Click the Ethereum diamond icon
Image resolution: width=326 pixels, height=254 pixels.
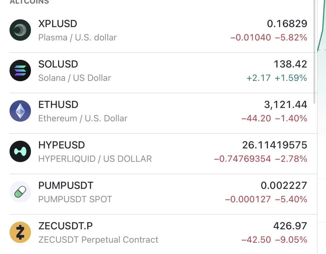[x=20, y=111]
